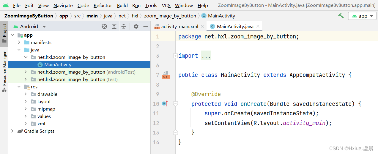
Task: Expand the xml folder
Action: pyautogui.click(x=26, y=124)
